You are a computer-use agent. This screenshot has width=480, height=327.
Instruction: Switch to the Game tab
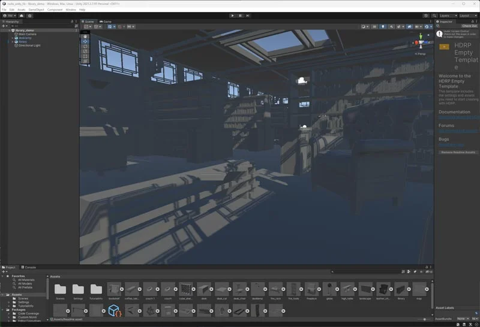pyautogui.click(x=106, y=22)
